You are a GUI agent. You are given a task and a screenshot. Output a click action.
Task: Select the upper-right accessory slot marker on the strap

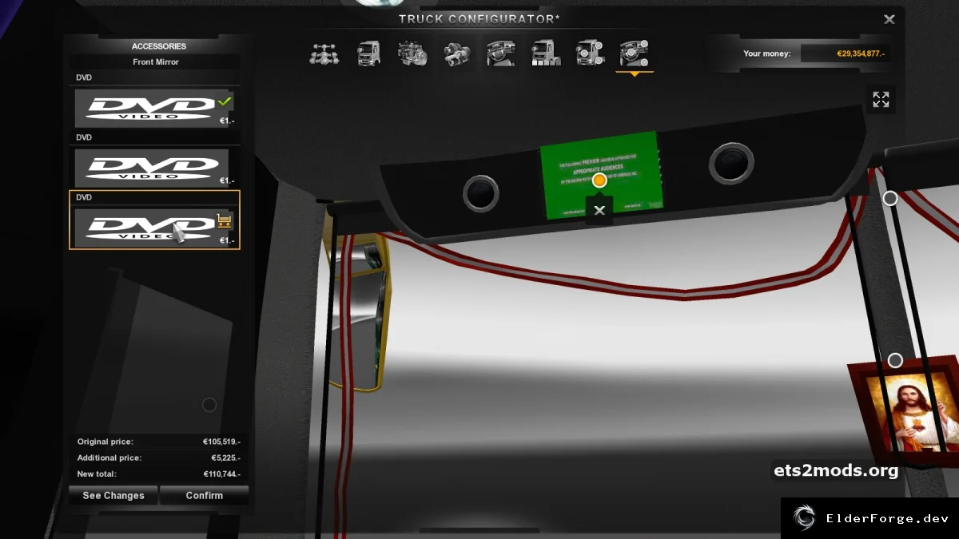click(x=889, y=198)
